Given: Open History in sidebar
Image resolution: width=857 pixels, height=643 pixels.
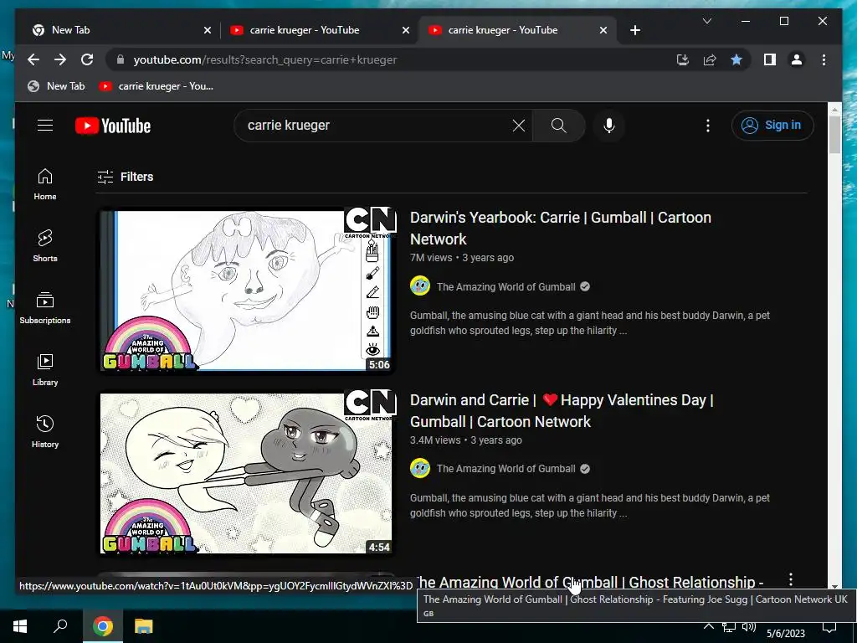Looking at the screenshot, I should pyautogui.click(x=45, y=431).
